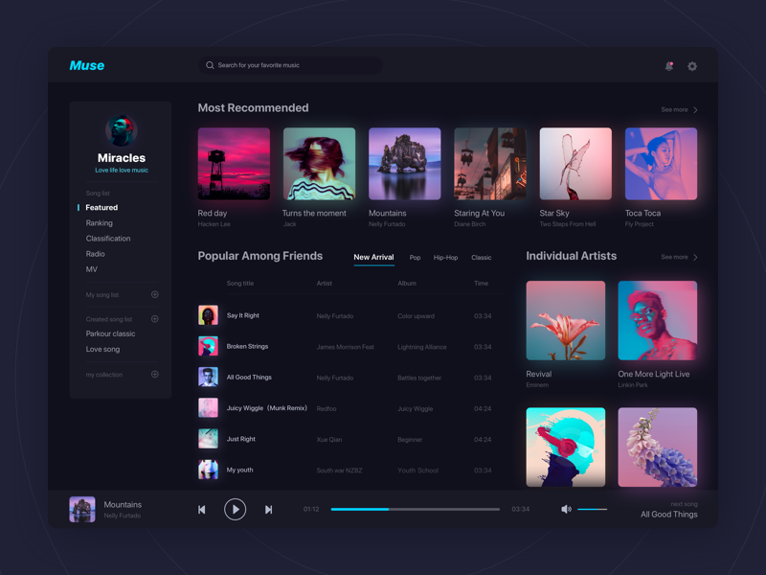
Task: Click album Color upward
Action: tap(416, 316)
